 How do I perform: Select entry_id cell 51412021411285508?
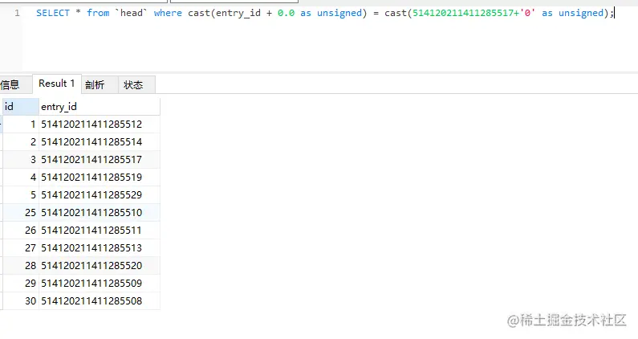pyautogui.click(x=100, y=300)
